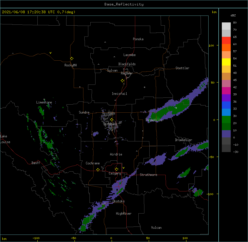Select the Sundre label

pos(84,112)
